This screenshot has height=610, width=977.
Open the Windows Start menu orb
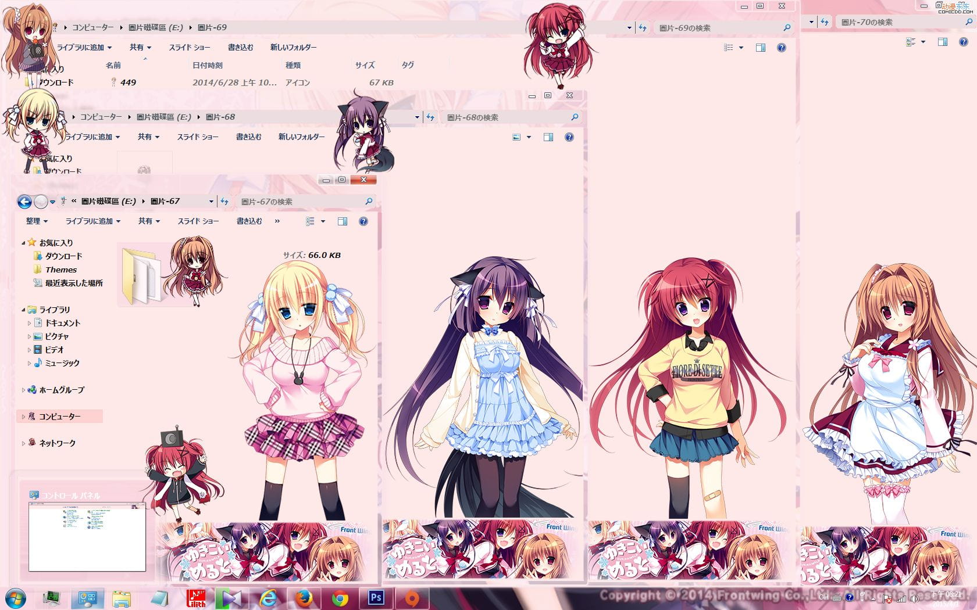(15, 598)
